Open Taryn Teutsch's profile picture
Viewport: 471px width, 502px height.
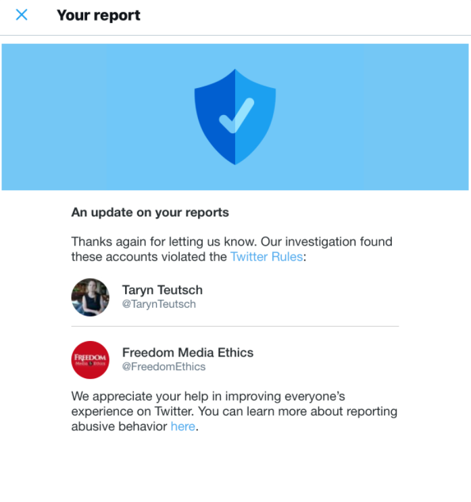pos(90,297)
